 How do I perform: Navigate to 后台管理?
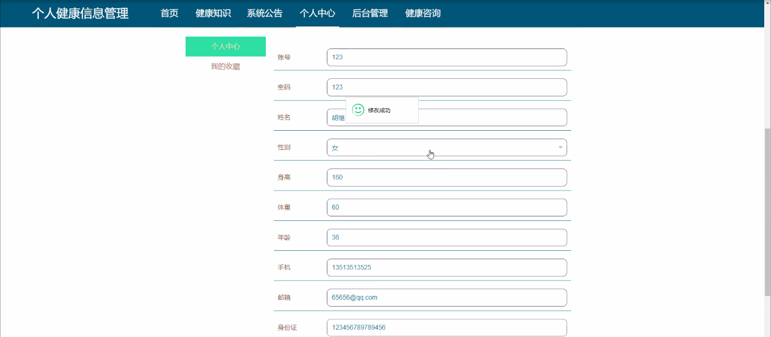point(370,14)
